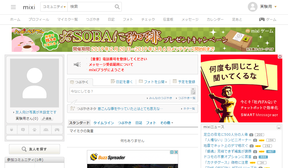Click the 友人を探す button
Viewport: 288px width, 168px height.
(35, 149)
